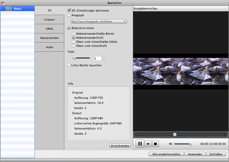The height and width of the screenshot is (162, 229).
Task: Open the Wasserzeichen tab
Action: point(49,38)
